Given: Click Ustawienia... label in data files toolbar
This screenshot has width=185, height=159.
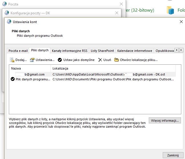Looking at the screenshot, I should 45,60.
